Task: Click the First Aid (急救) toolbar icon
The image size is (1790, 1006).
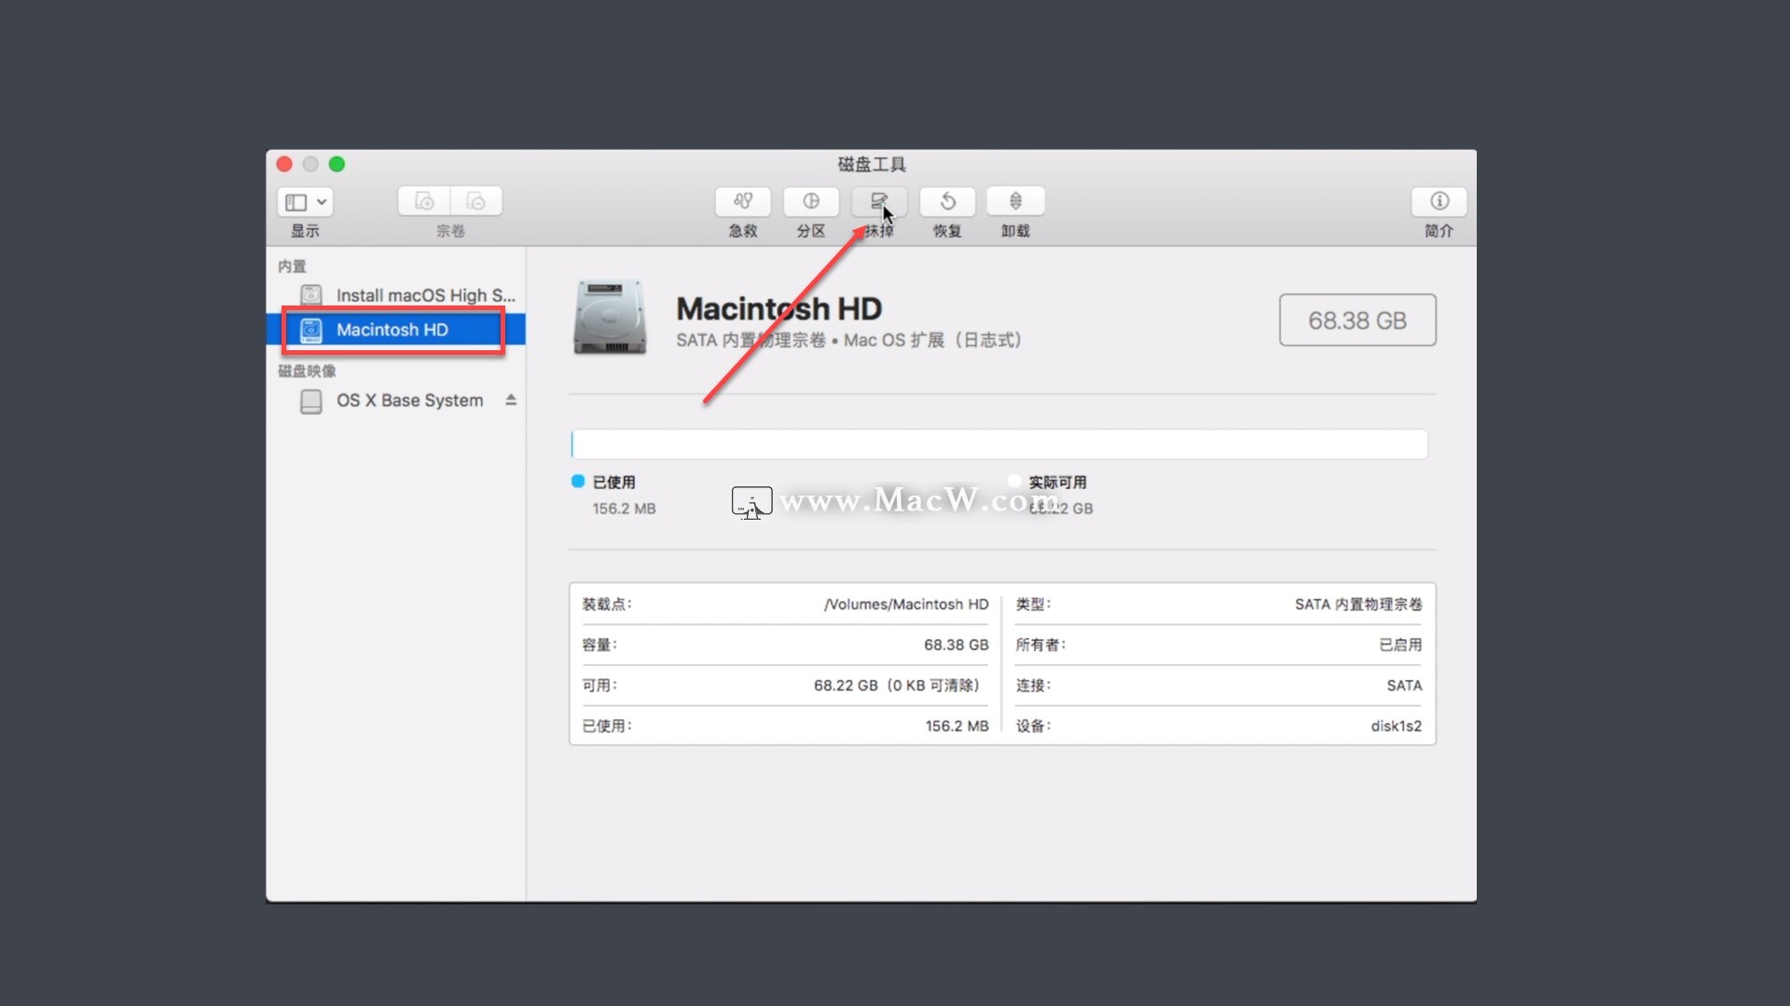Action: click(742, 201)
